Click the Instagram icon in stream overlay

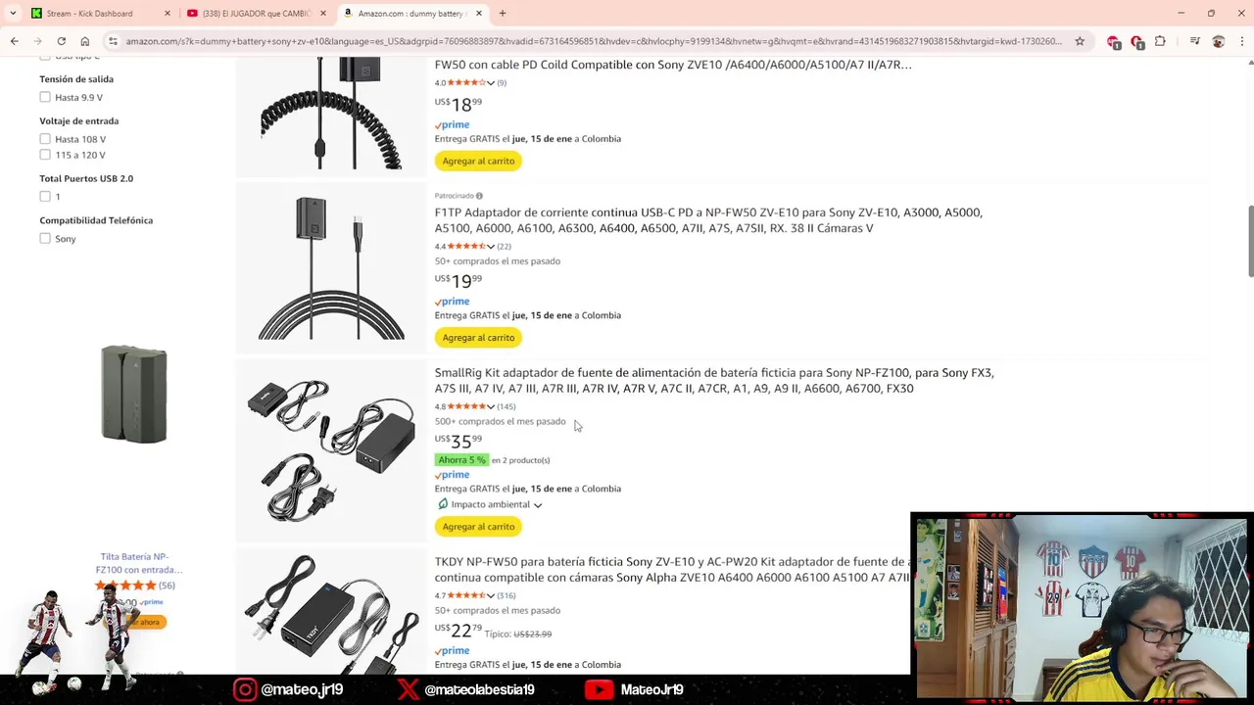coord(245,689)
